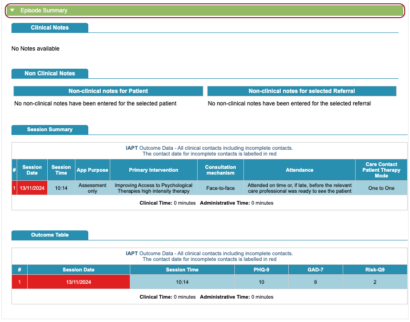Click Non-clinical notes for selected Referral header
Screen dimensions: 410x322
point(302,91)
